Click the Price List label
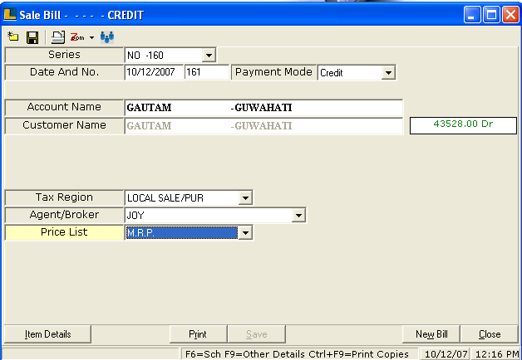 pyautogui.click(x=64, y=232)
